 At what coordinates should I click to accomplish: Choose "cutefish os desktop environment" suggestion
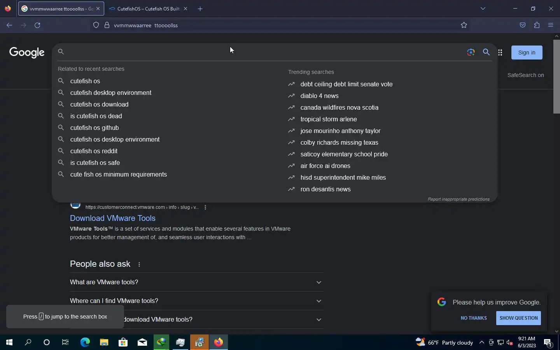click(x=115, y=139)
